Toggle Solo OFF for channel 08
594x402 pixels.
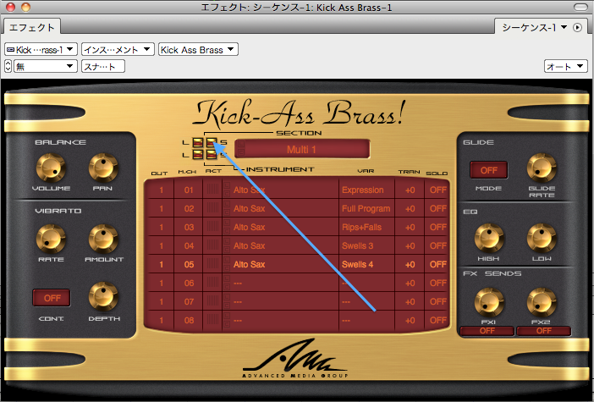(438, 320)
